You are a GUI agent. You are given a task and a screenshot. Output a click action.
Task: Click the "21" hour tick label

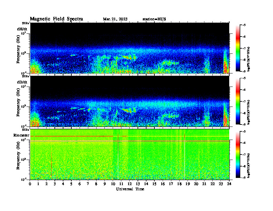pyautogui.click(x=204, y=184)
